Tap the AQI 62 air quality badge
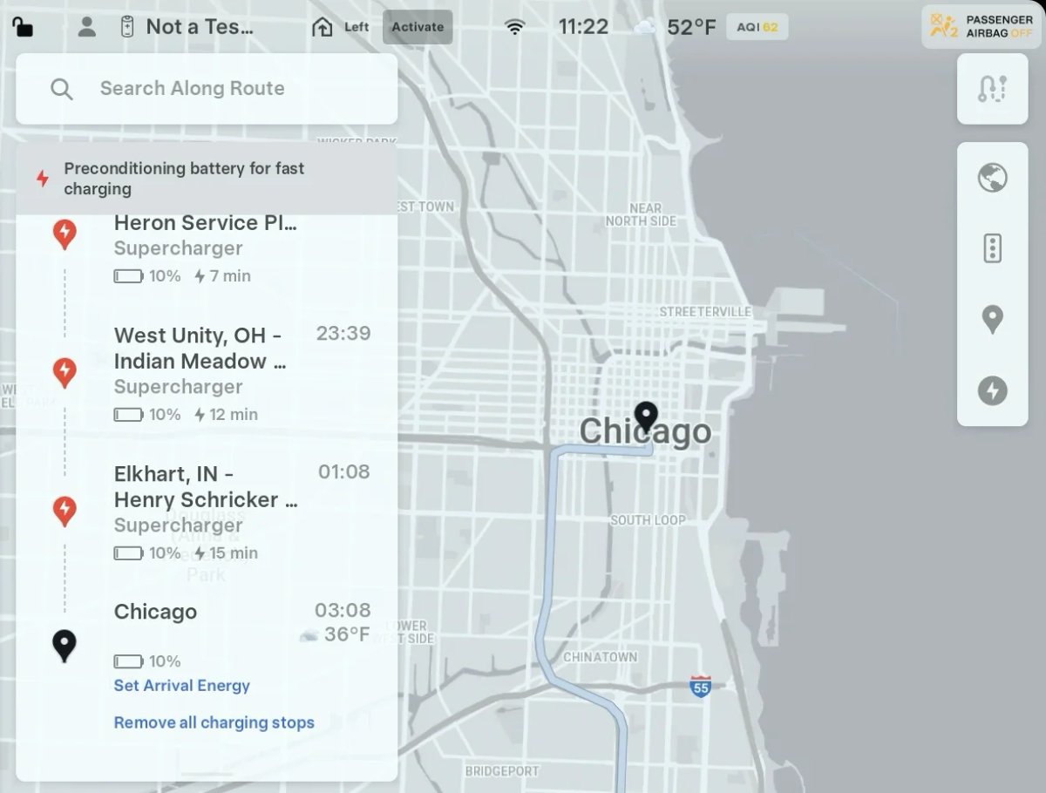Screen dimensions: 1046x793 (x=757, y=27)
